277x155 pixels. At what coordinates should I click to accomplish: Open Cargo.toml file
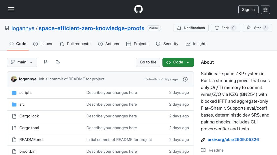(x=29, y=128)
